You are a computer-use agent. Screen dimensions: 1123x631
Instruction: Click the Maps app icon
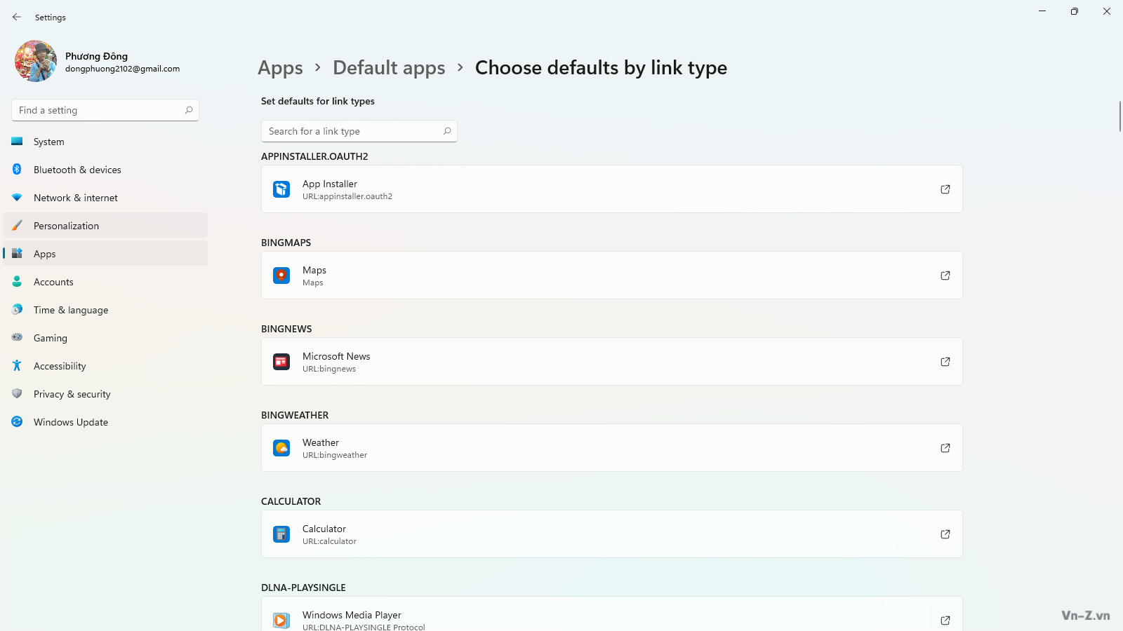pyautogui.click(x=281, y=276)
